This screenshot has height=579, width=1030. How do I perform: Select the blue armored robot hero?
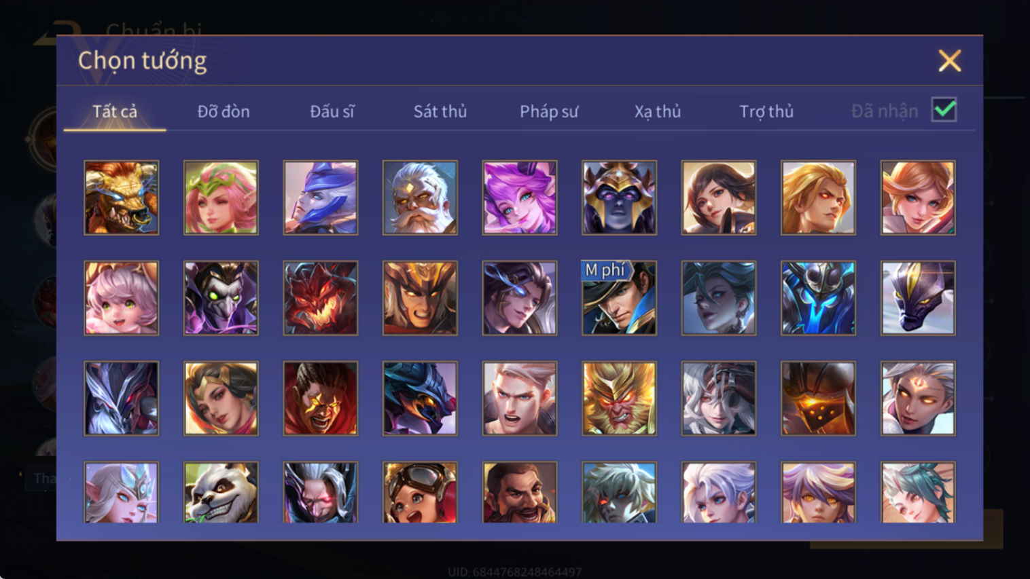coord(818,298)
